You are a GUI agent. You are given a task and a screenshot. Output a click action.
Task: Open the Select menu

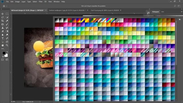pos(35,2)
